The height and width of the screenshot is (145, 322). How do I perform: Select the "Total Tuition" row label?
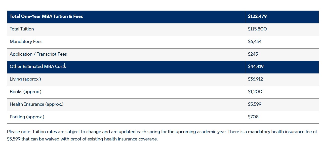tap(22, 29)
